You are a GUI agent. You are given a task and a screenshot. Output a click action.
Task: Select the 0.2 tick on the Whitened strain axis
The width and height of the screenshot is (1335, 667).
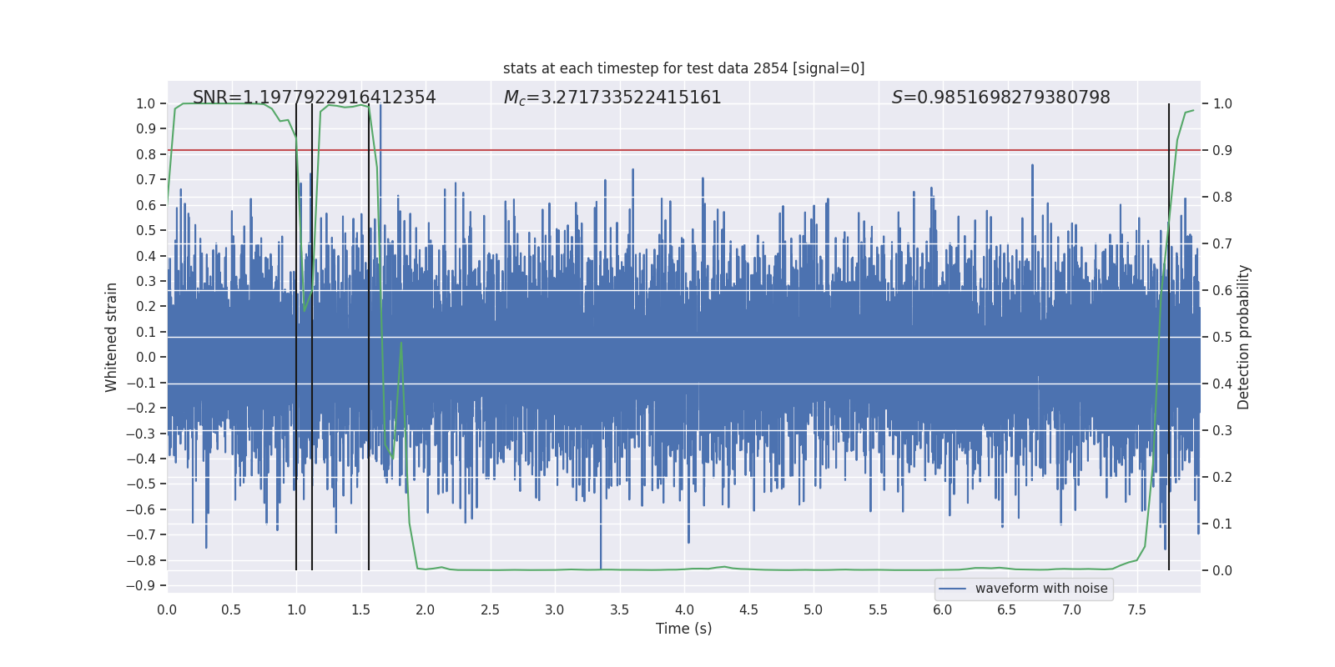[x=146, y=306]
